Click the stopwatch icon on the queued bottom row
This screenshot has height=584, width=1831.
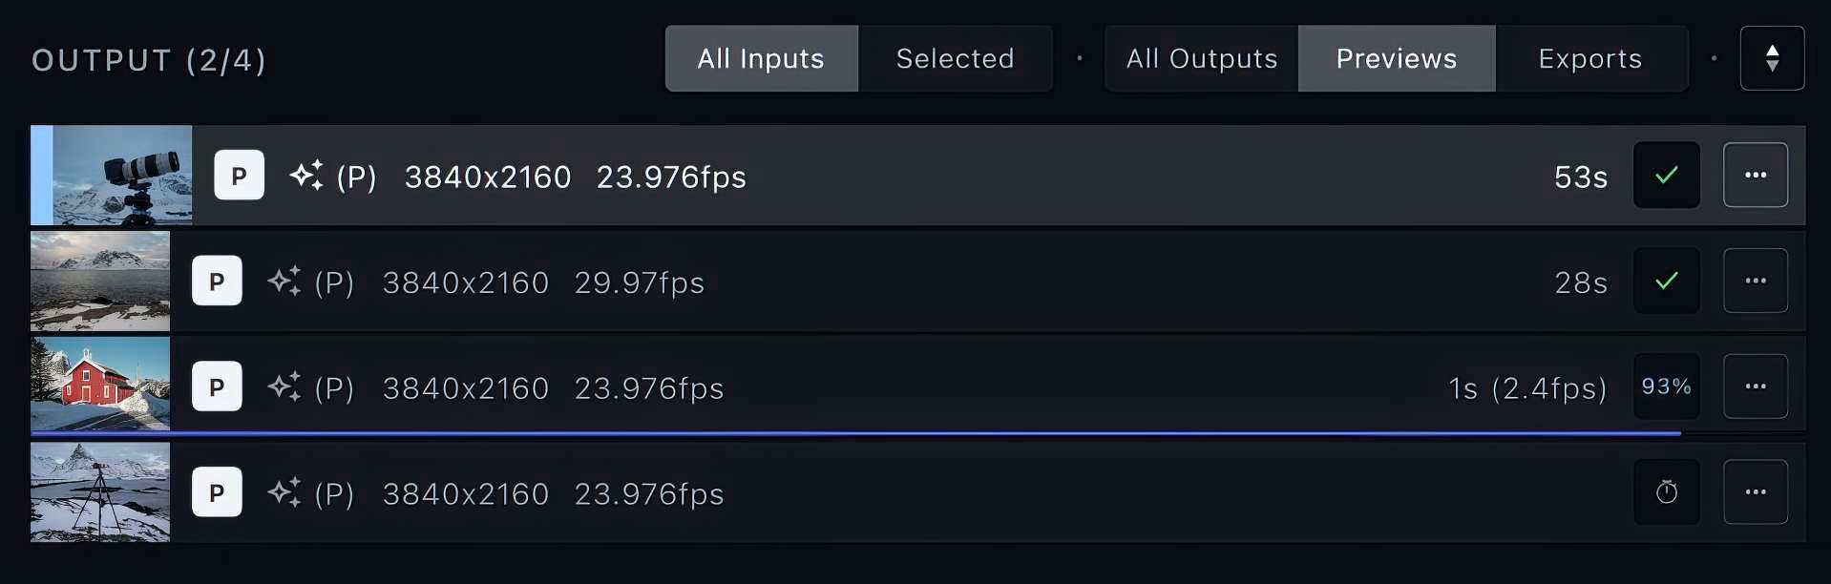[1665, 492]
